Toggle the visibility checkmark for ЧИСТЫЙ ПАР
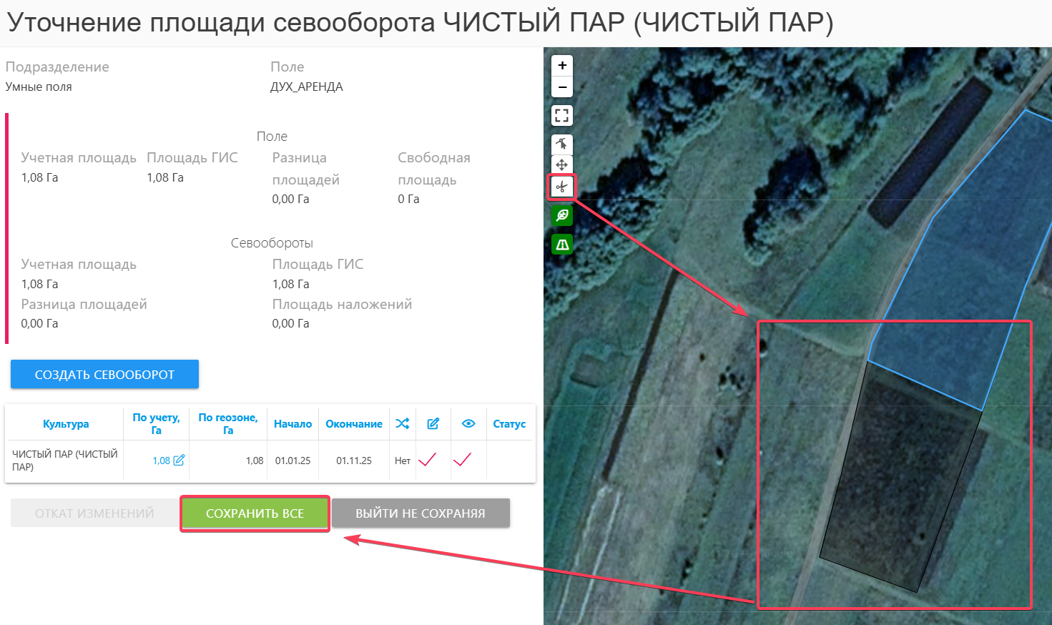Screen dimensions: 1052x625 [x=463, y=460]
